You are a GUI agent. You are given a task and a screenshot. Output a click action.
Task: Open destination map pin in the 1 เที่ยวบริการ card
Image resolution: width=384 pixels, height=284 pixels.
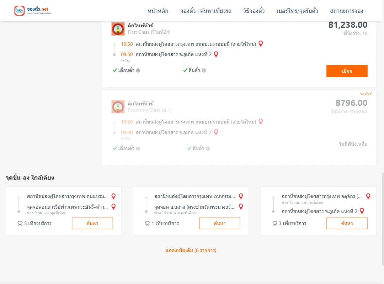241,207
